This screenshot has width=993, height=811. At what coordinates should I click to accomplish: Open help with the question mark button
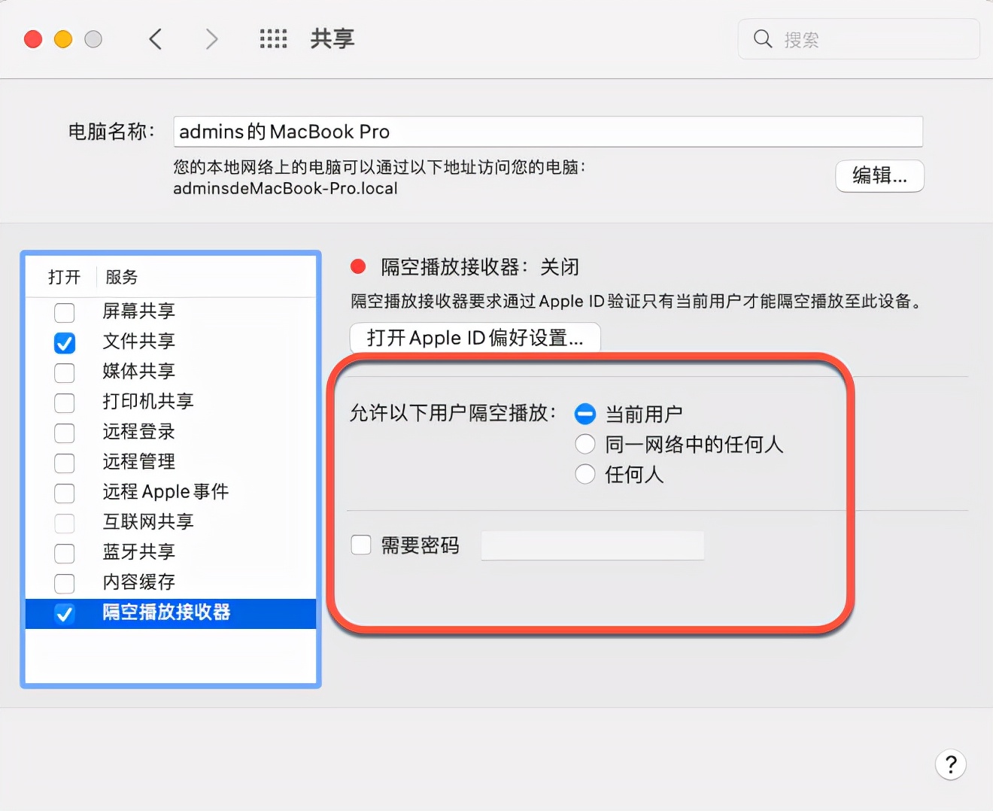click(x=951, y=764)
